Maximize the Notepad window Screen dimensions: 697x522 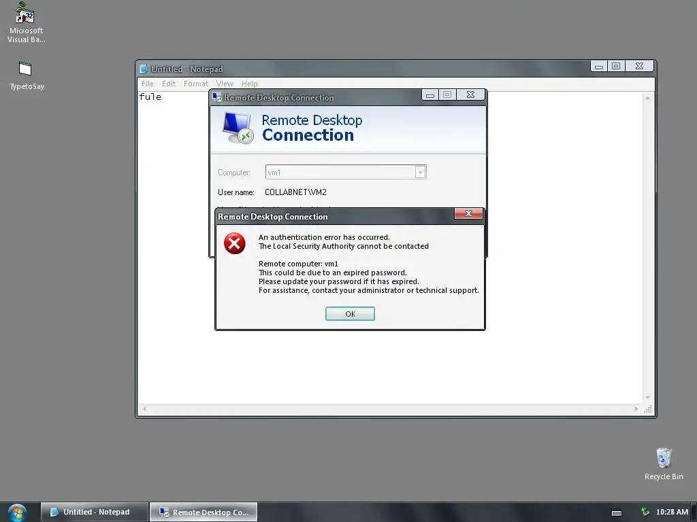click(616, 66)
